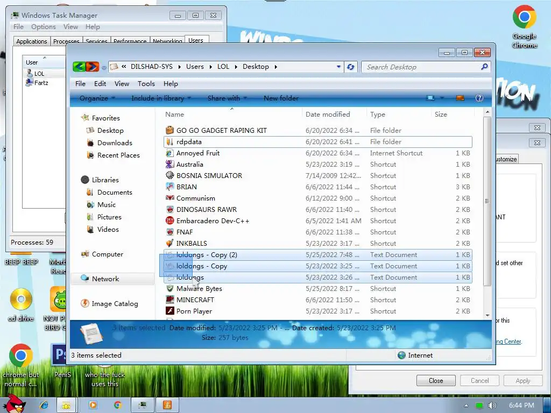Click the Search Desktop field
Viewport: 551px width, 413px height.
tap(421, 67)
